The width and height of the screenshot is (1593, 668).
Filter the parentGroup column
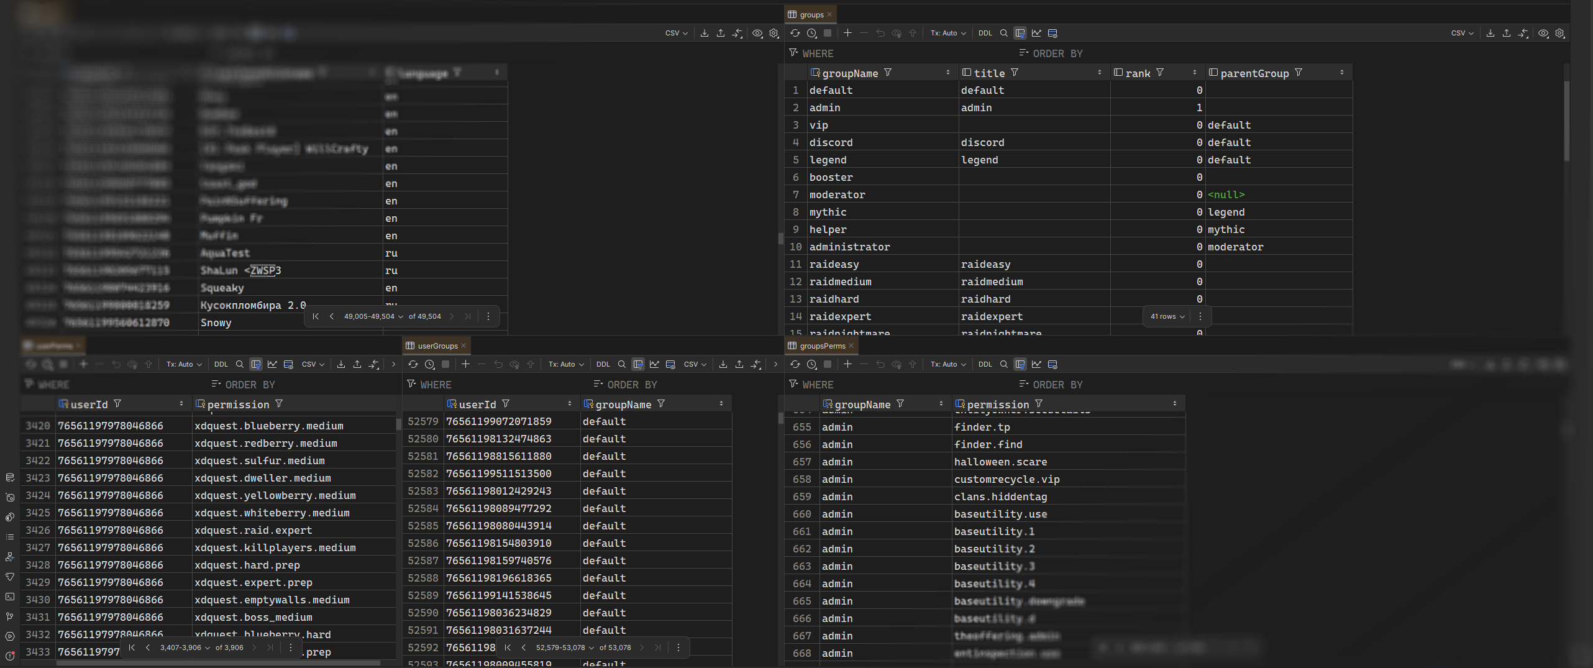[x=1299, y=73]
